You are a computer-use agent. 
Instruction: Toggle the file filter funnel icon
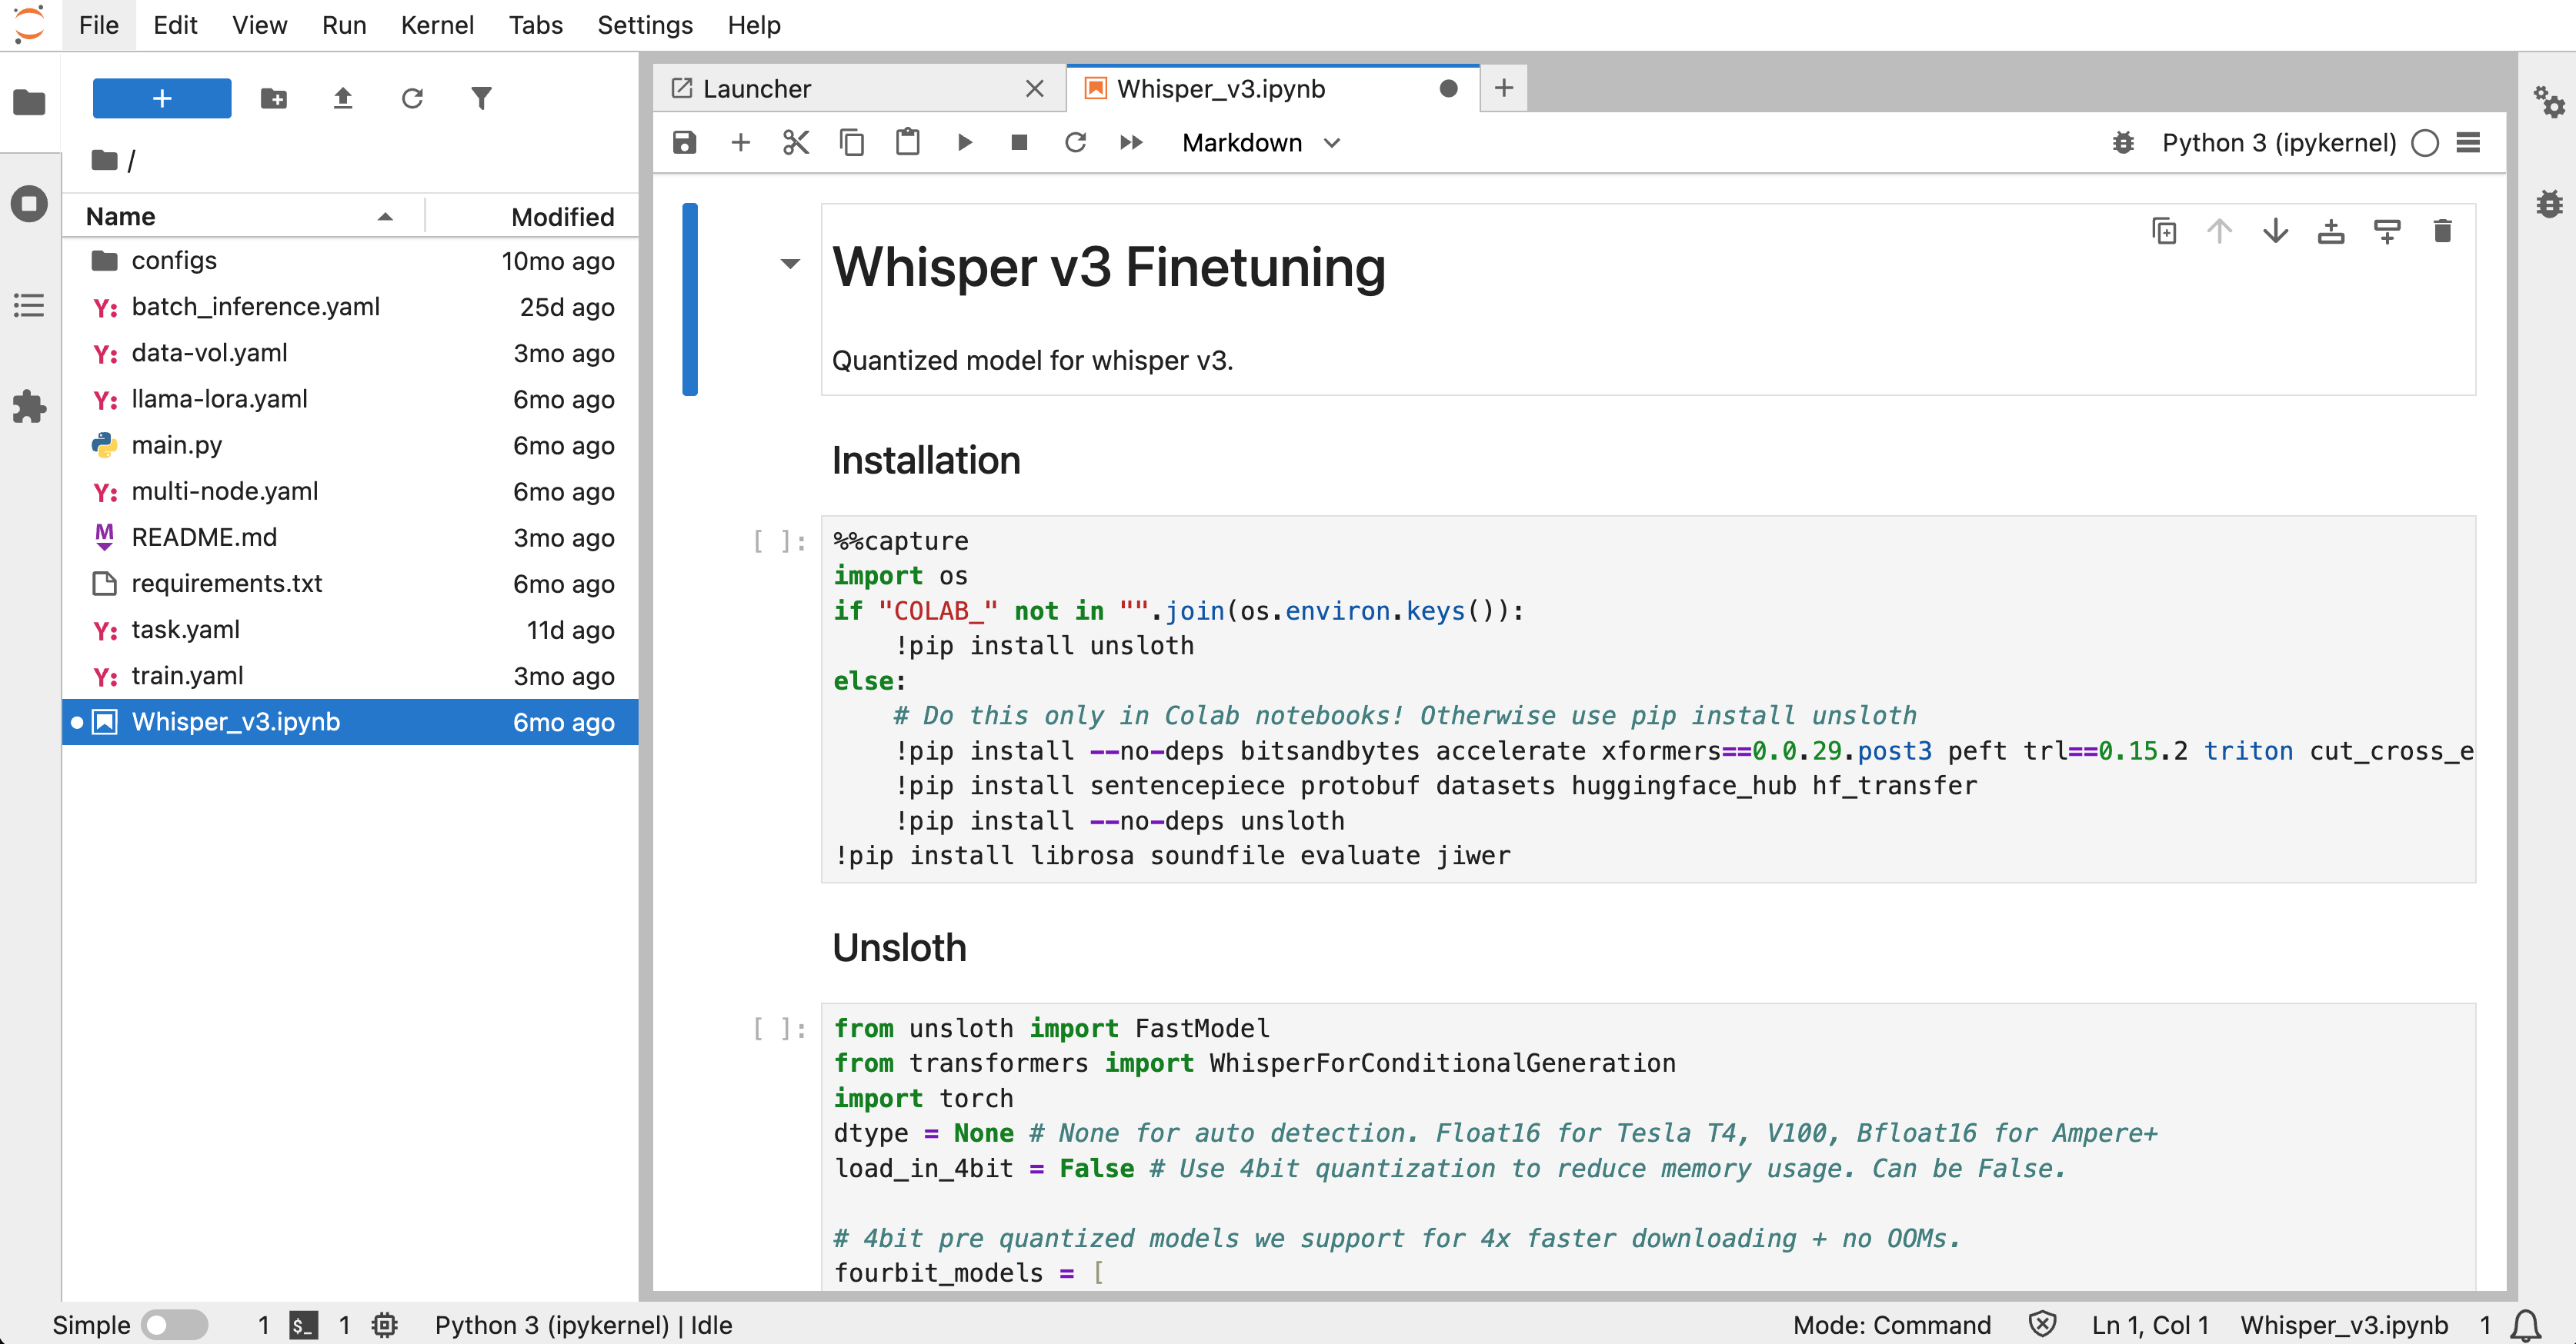pos(481,98)
